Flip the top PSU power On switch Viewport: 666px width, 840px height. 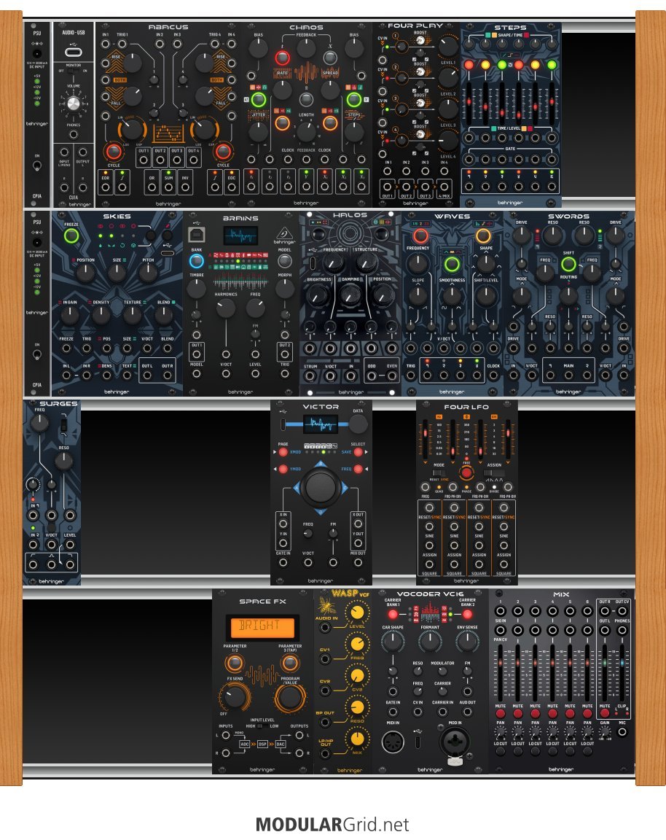[x=37, y=166]
